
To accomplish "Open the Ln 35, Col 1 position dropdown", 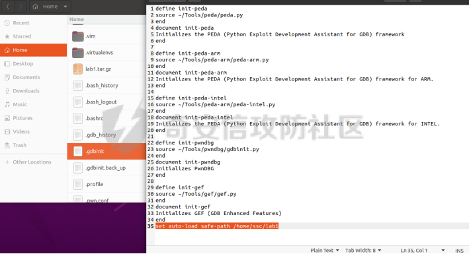I will click(422, 251).
